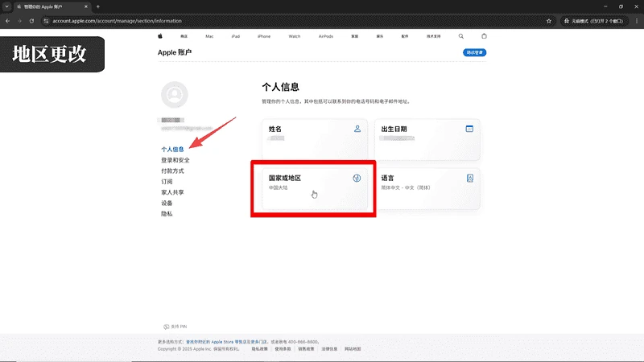Click the blue 退出登录 button
The width and height of the screenshot is (644, 362).
tap(474, 52)
